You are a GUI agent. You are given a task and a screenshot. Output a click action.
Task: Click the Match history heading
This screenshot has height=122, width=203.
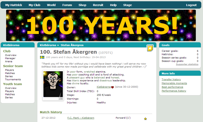(x=51, y=112)
